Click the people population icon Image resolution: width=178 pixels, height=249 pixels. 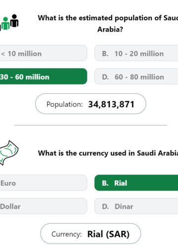[9, 23]
